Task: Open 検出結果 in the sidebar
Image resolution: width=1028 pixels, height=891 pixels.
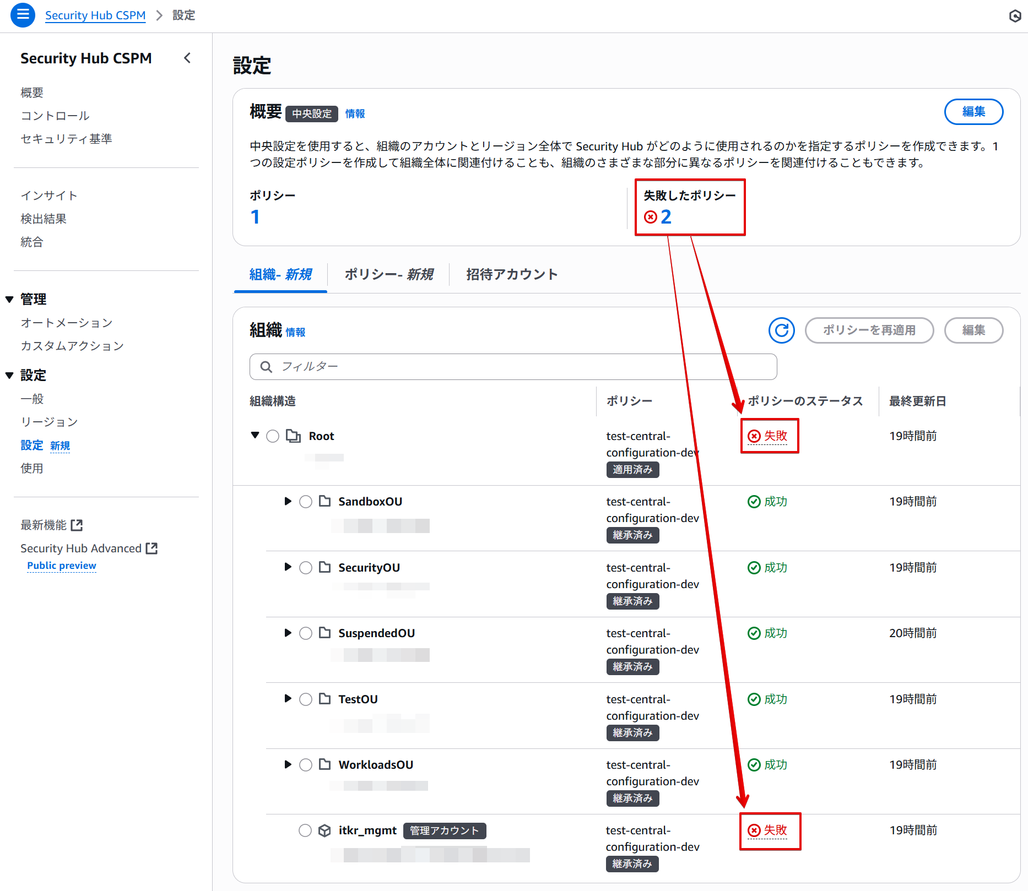Action: tap(44, 219)
